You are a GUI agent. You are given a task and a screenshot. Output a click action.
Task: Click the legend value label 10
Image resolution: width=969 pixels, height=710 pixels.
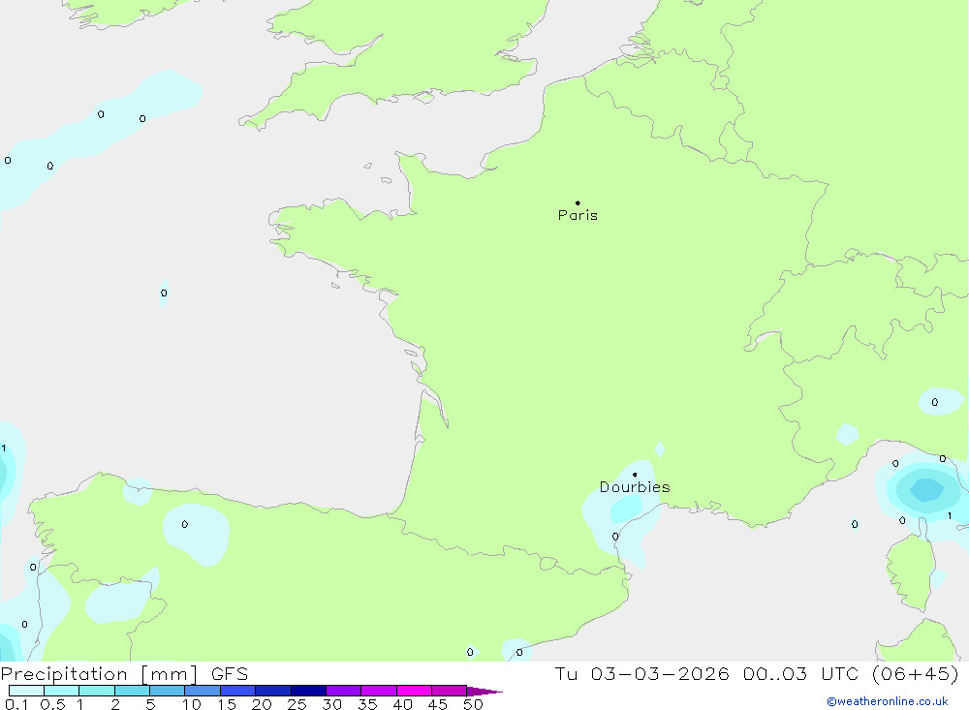tap(192, 704)
